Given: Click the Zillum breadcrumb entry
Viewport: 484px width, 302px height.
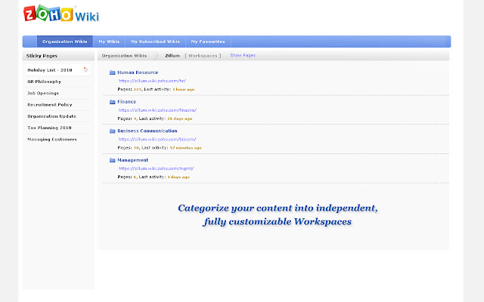Looking at the screenshot, I should 172,56.
